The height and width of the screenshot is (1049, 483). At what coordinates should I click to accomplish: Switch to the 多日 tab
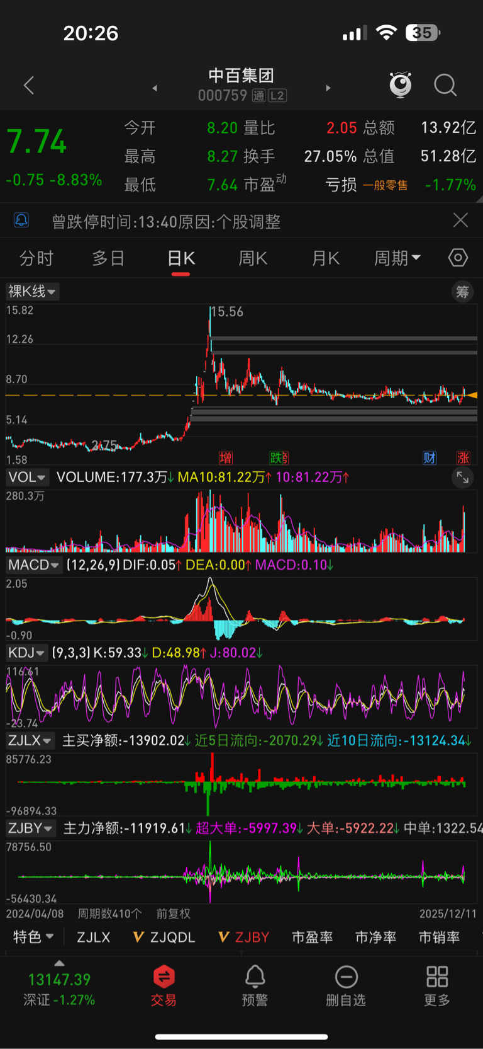tap(108, 258)
